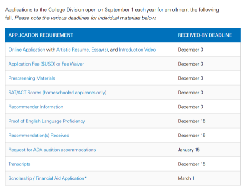Open the Introduction Video link
248x192 pixels.
click(x=137, y=50)
